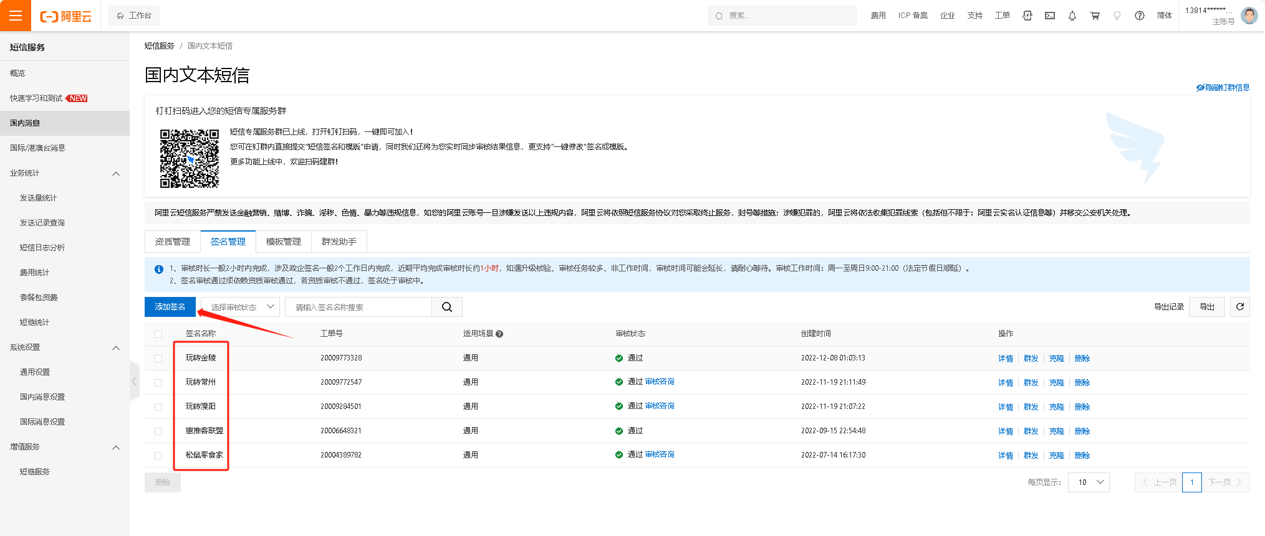Image resolution: width=1265 pixels, height=536 pixels.
Task: Click 删除 for 松鼠零食家
Action: tap(1082, 456)
